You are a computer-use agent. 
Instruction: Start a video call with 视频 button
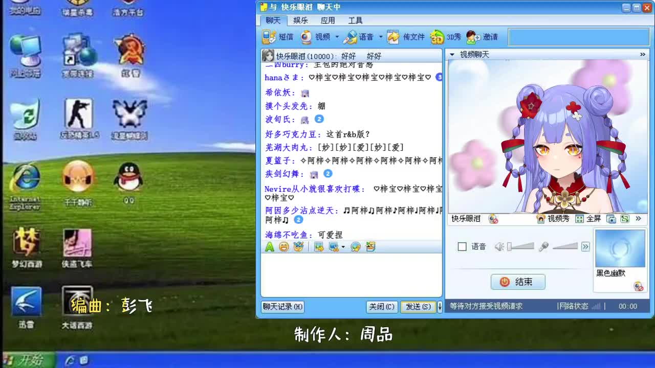tap(315, 37)
